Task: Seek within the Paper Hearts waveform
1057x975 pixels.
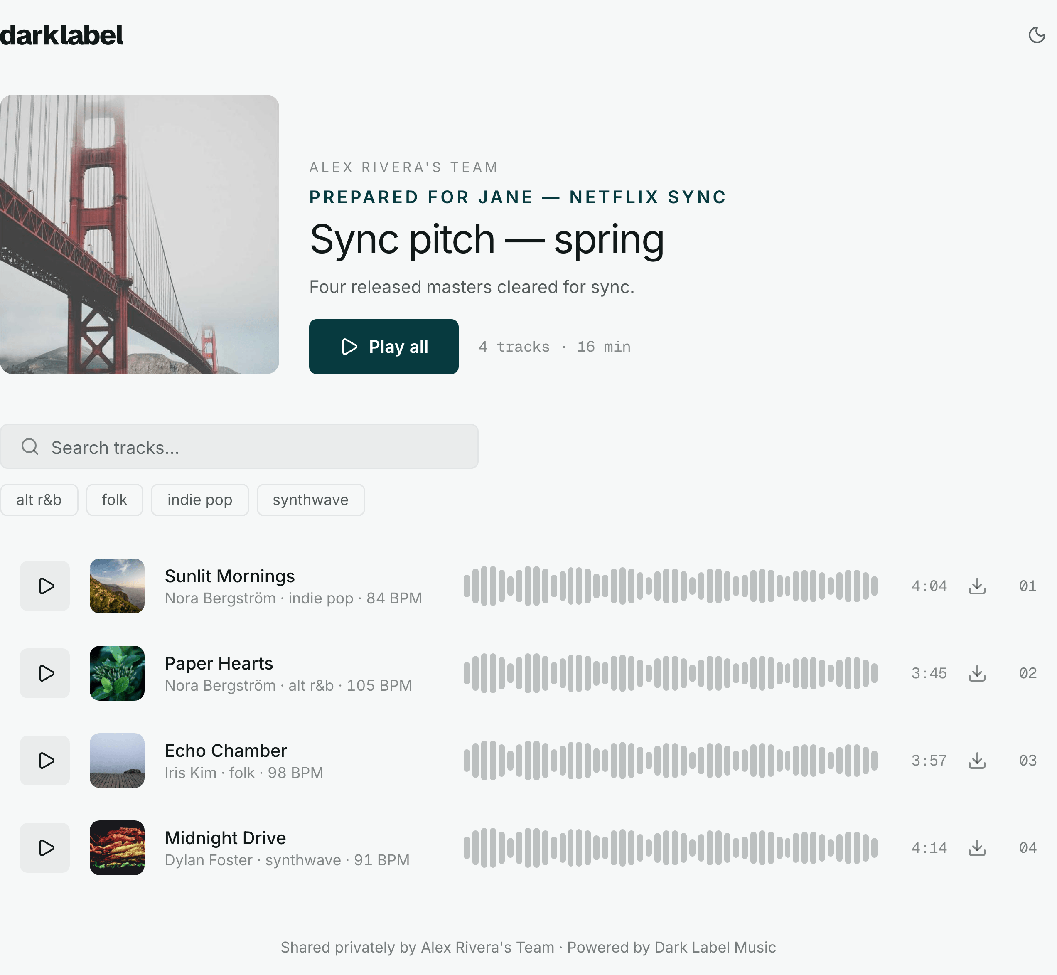Action: click(670, 673)
